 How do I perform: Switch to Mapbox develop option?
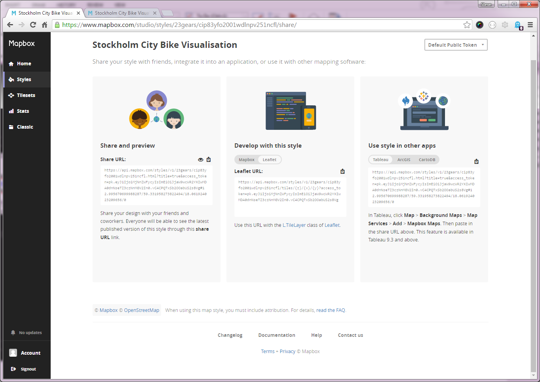point(246,160)
